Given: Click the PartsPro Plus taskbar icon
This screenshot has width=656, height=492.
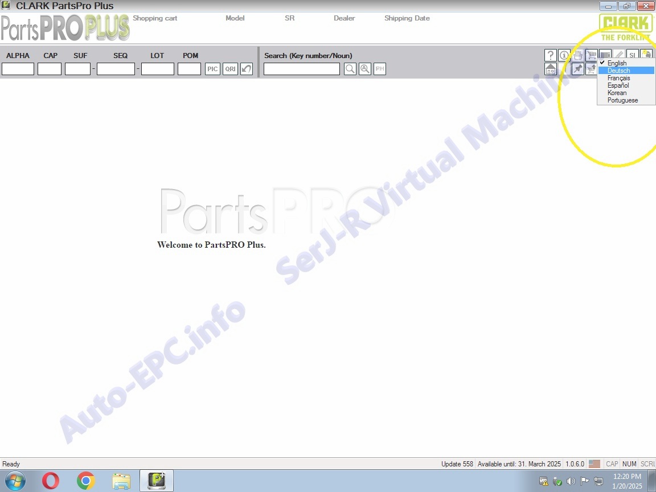Looking at the screenshot, I should click(x=157, y=481).
